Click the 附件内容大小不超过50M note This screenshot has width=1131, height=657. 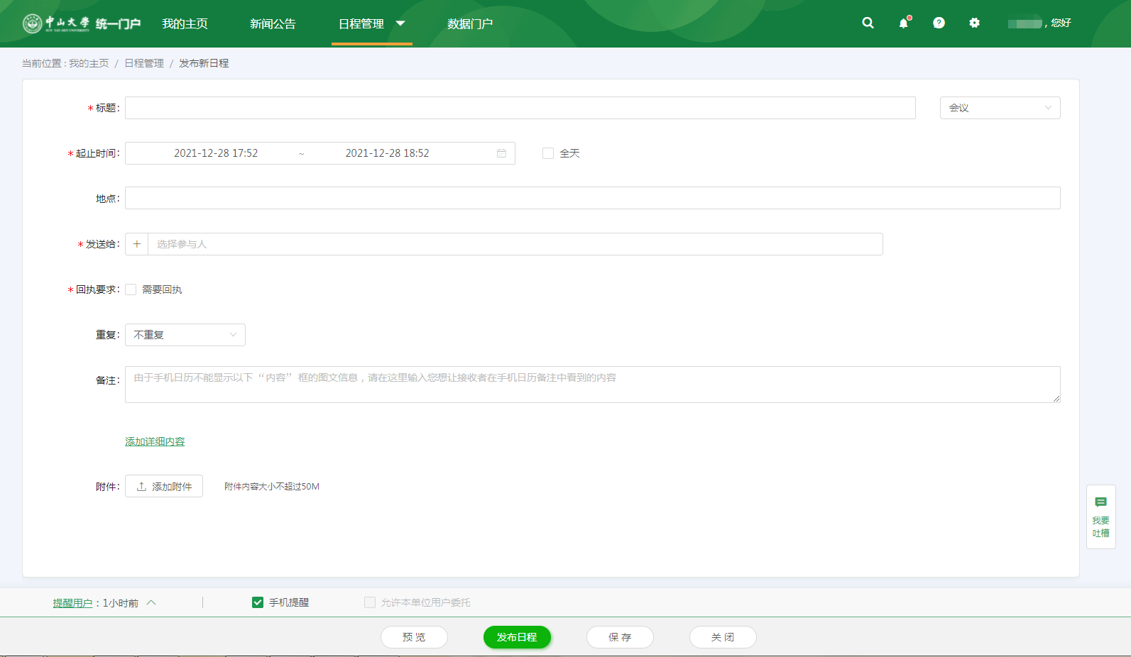(272, 487)
